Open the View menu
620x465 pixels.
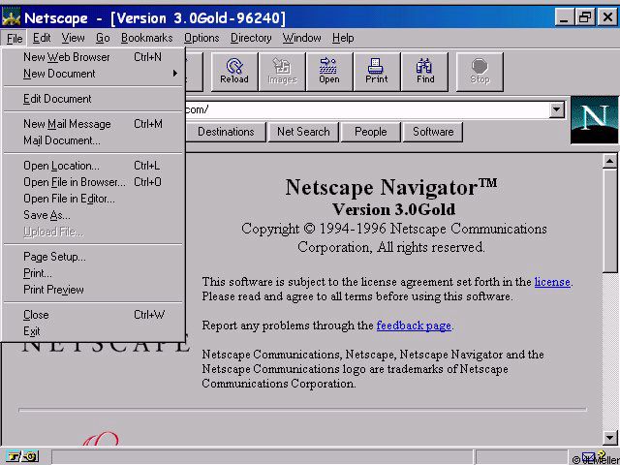pos(74,38)
